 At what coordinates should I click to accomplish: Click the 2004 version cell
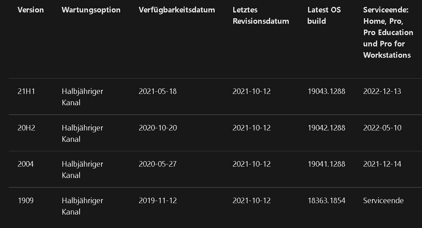click(26, 164)
